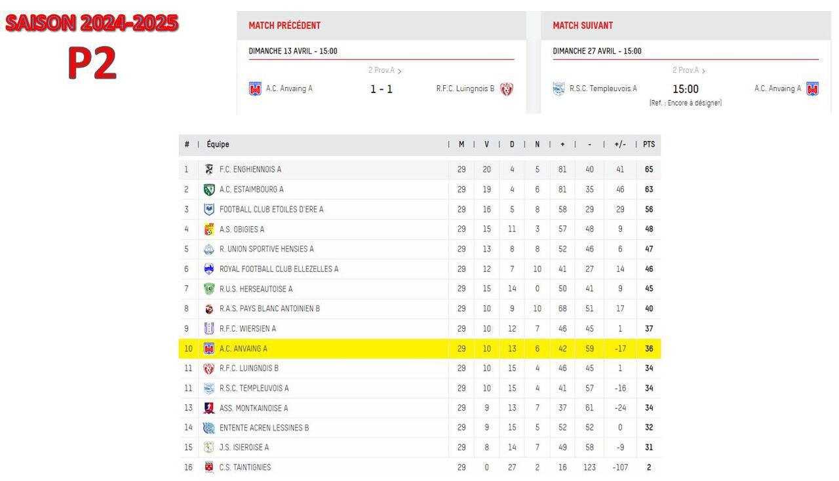Open Royal Football Club Ellezelles A team page
The height and width of the screenshot is (481, 839).
click(279, 269)
